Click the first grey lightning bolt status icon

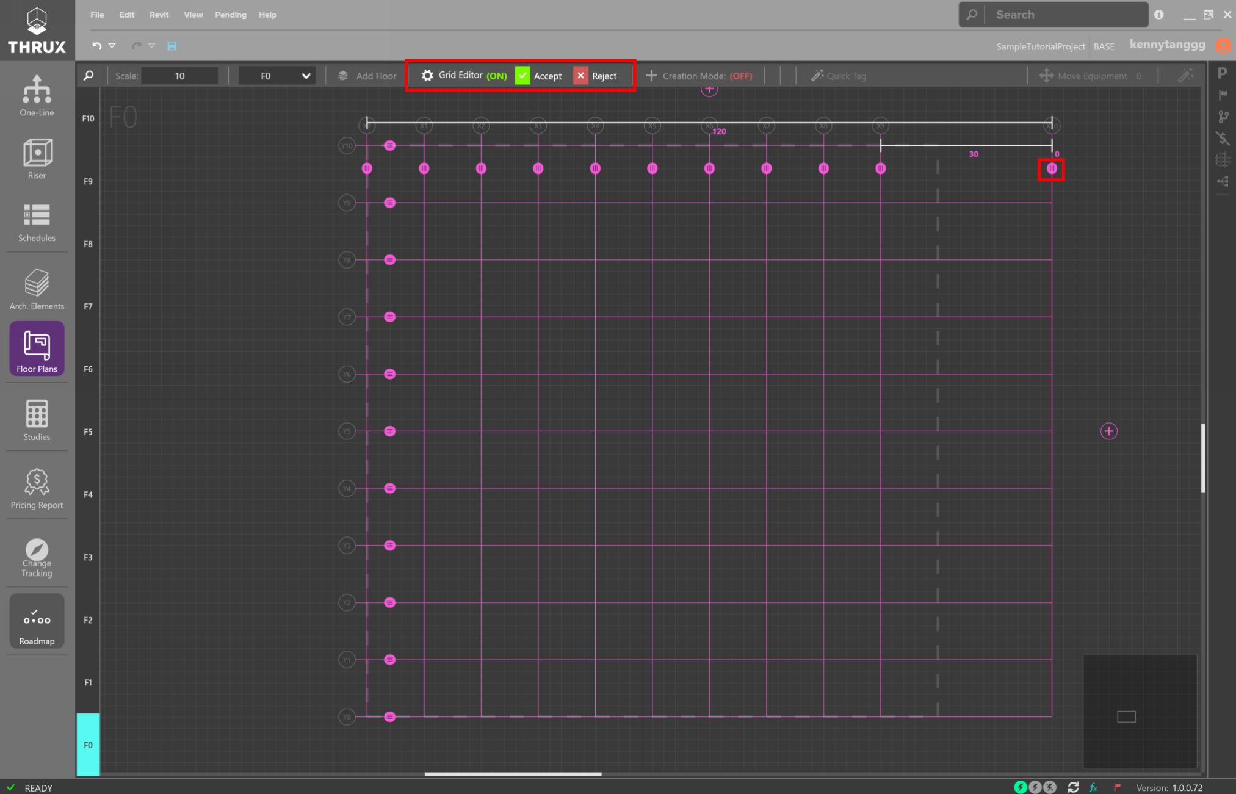point(1035,787)
